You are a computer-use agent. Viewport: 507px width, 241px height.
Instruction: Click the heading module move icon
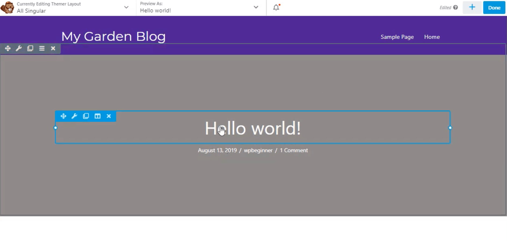[x=63, y=116]
